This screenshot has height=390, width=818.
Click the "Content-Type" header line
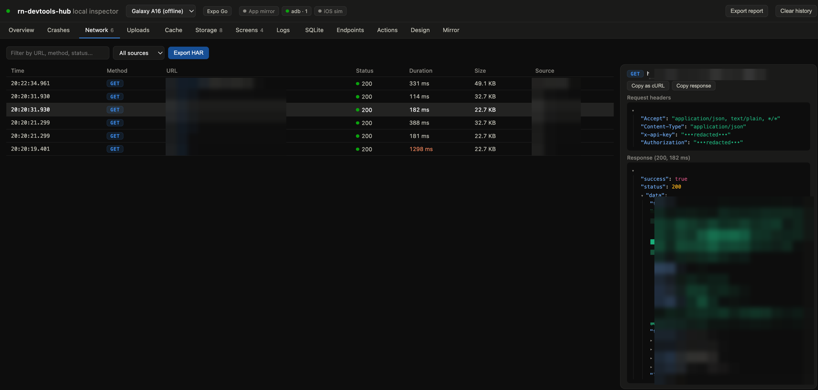pos(693,126)
